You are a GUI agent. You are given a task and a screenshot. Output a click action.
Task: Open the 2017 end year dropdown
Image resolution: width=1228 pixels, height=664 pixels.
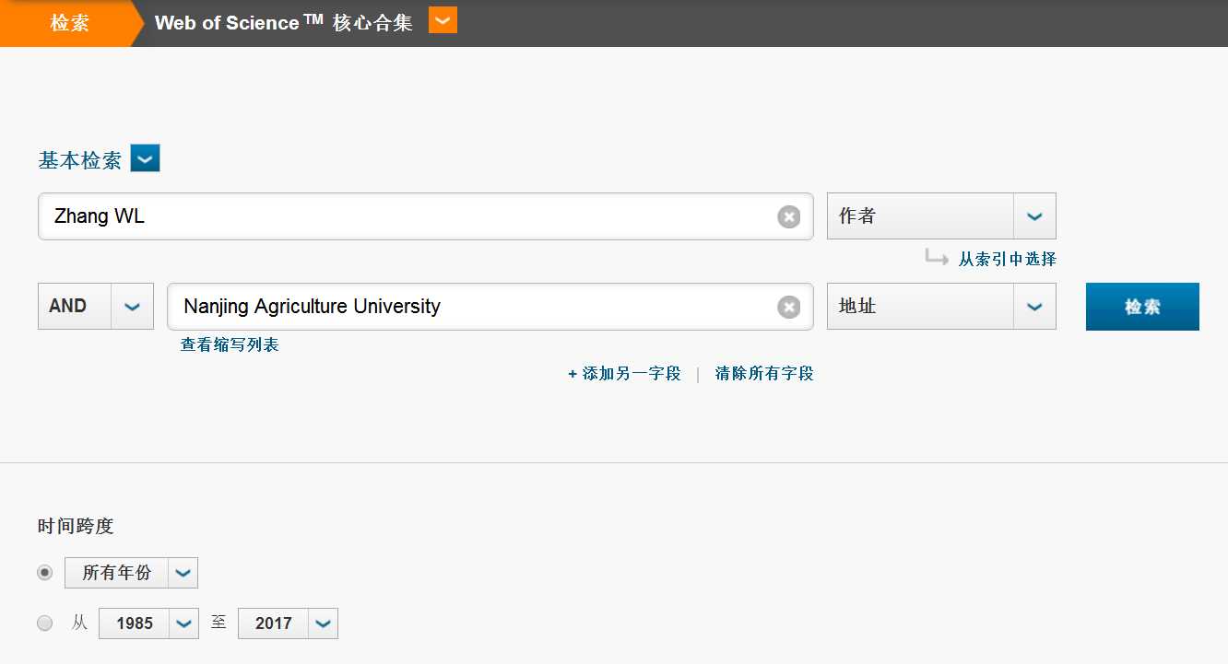tap(288, 623)
